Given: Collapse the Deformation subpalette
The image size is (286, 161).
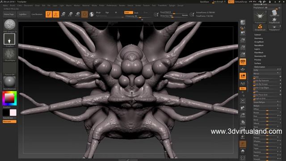Looking at the screenshot, I should (260, 67).
